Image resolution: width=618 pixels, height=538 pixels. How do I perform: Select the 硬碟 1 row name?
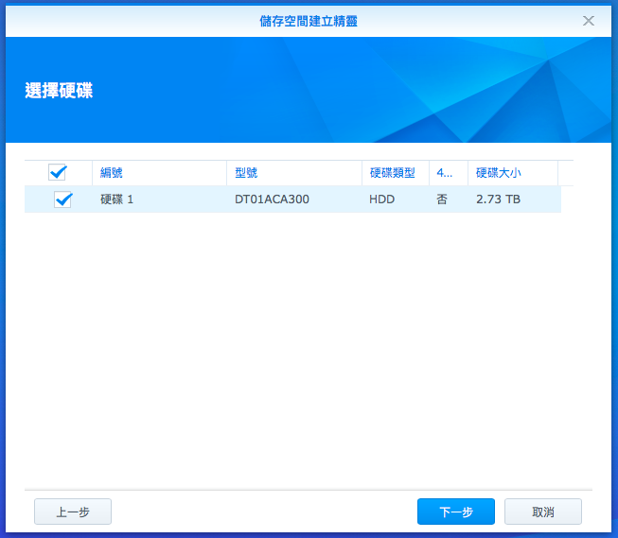coord(117,200)
